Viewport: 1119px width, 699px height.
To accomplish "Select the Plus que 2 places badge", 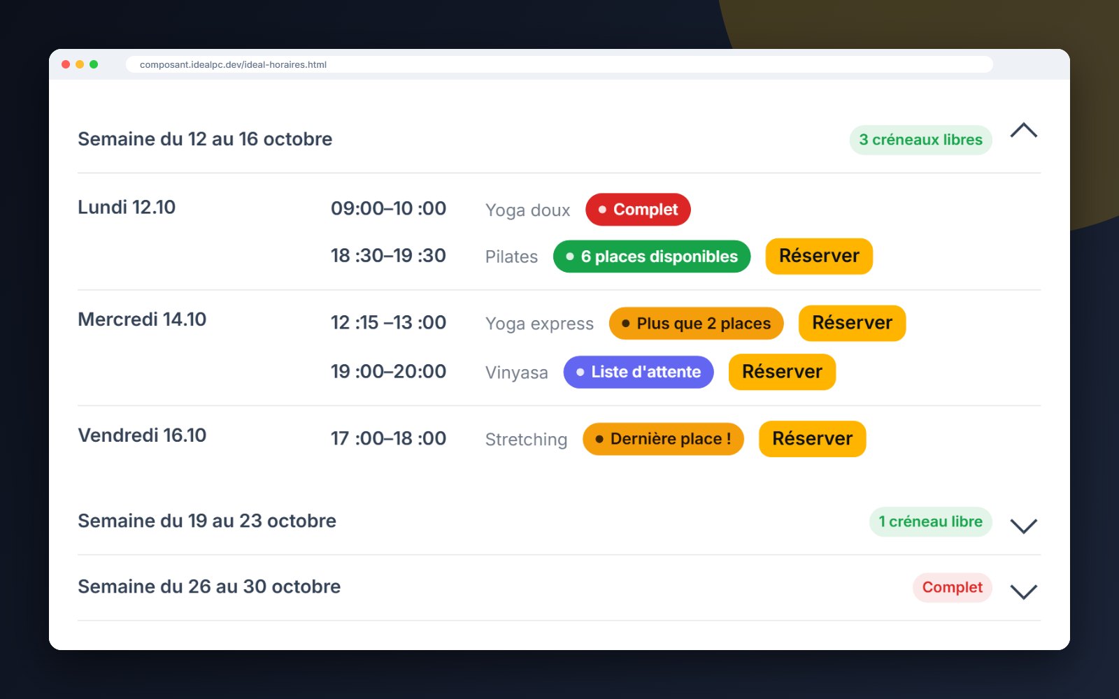I will click(x=696, y=324).
